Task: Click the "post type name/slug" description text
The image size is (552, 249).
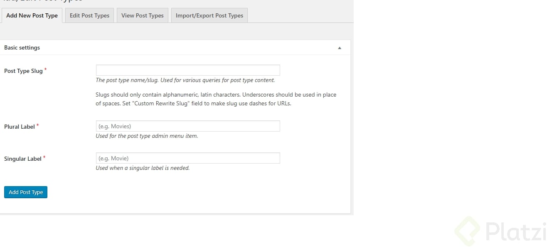Action: click(185, 80)
